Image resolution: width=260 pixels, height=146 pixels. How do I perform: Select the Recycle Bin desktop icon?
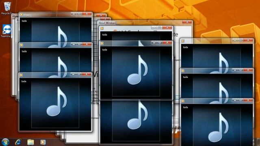coord(7,8)
